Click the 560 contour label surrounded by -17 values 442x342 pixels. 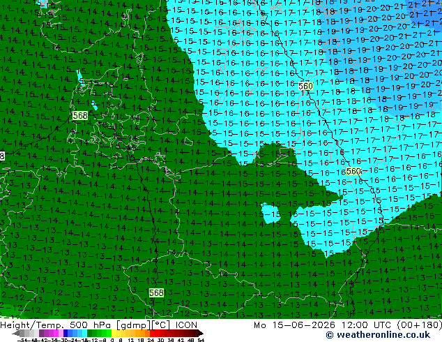tap(305, 86)
